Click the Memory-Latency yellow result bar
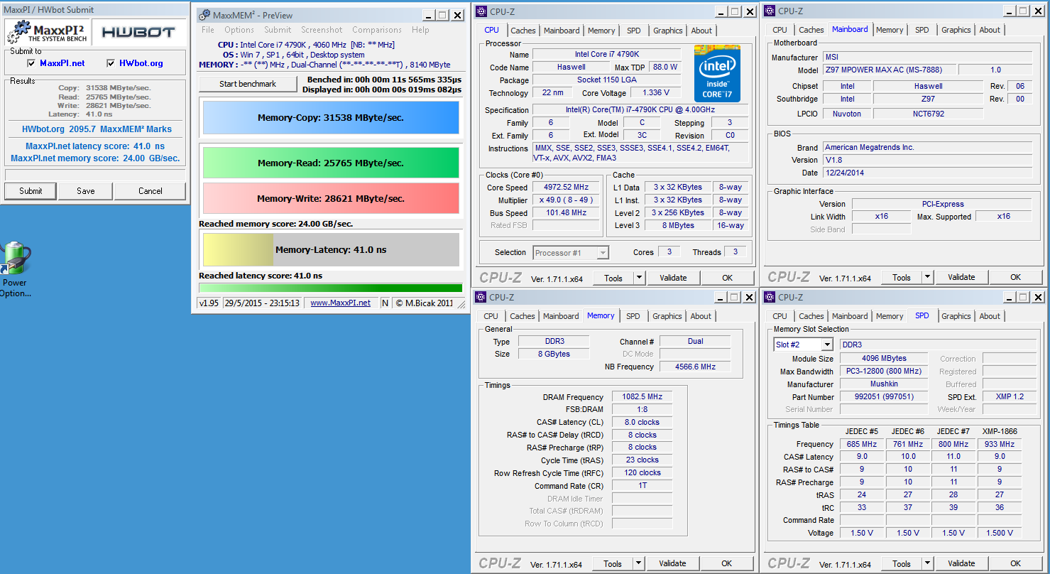Image resolution: width=1050 pixels, height=574 pixels. pyautogui.click(x=331, y=250)
